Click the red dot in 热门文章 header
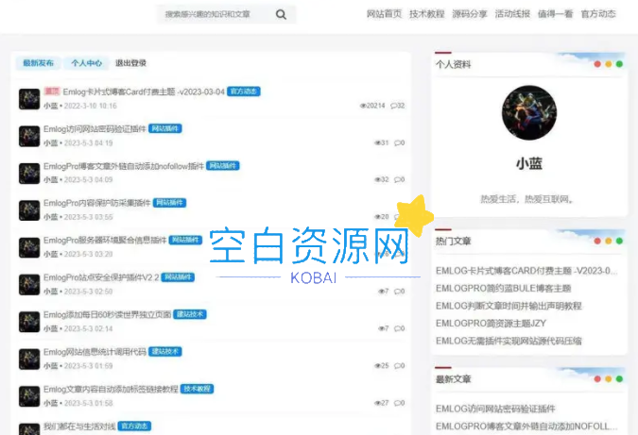Viewport: 638px width, 435px height. 597,241
